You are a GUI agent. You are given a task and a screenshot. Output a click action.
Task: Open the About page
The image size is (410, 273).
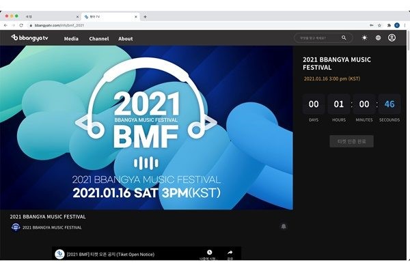pos(126,39)
